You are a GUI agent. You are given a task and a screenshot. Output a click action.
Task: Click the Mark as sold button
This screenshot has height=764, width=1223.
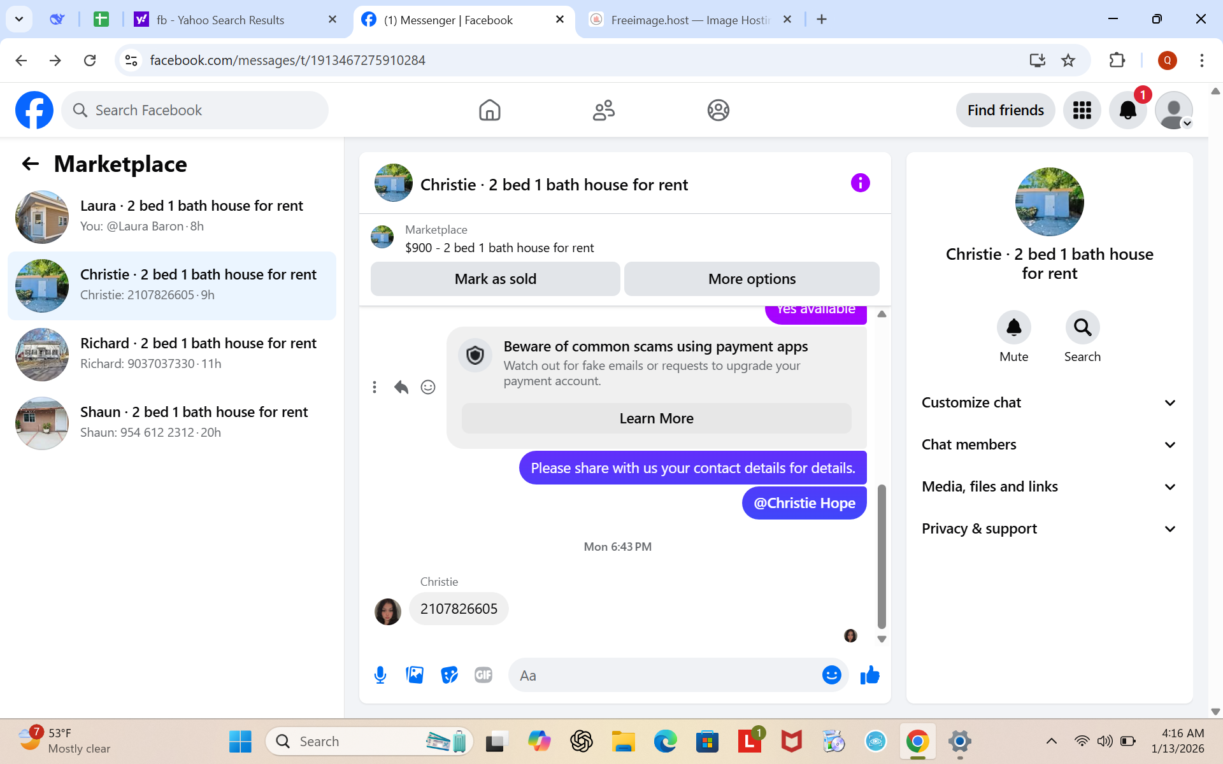(x=495, y=279)
